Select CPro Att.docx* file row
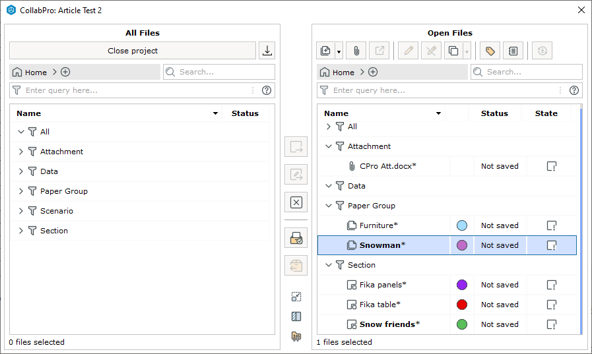Screen dimensions: 592x354 click(447, 166)
